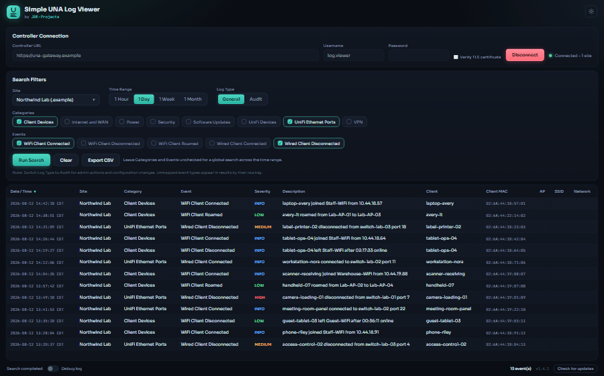Check the Wired Client Connected event
Image resolution: width=604 pixels, height=376 pixels.
[x=238, y=143]
